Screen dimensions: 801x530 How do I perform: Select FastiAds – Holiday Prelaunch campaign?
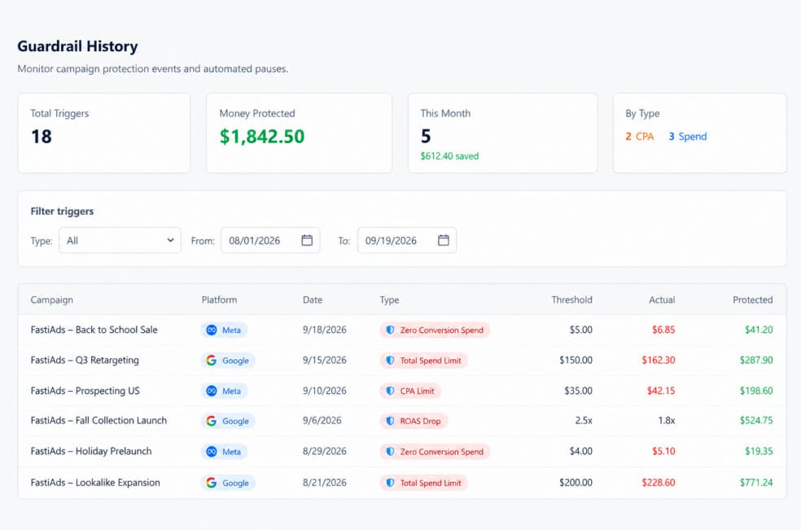tap(91, 451)
